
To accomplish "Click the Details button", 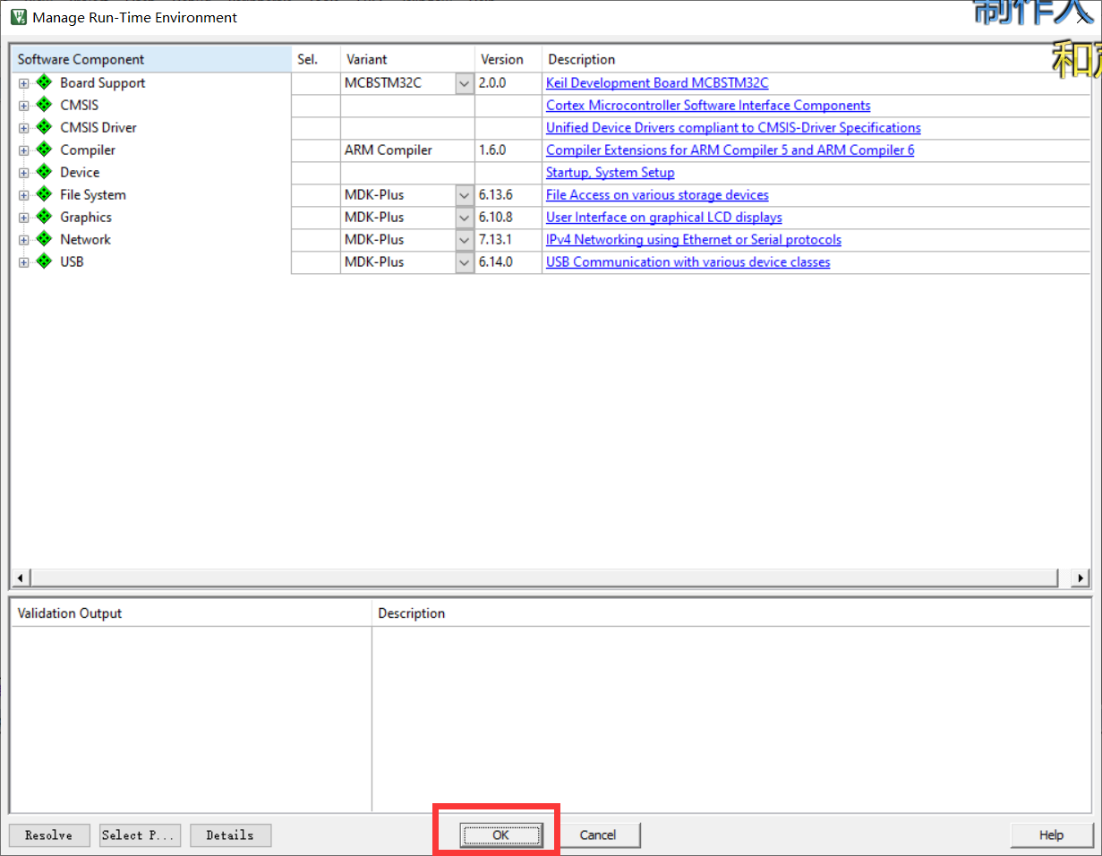I will (230, 835).
